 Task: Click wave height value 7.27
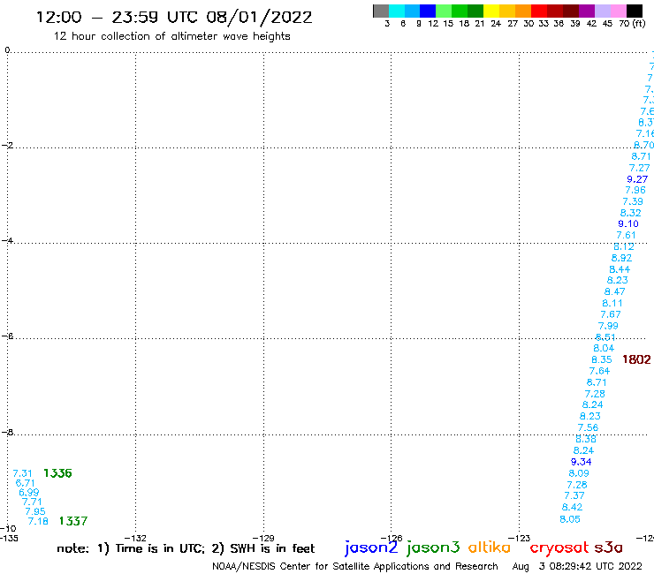pyautogui.click(x=639, y=168)
